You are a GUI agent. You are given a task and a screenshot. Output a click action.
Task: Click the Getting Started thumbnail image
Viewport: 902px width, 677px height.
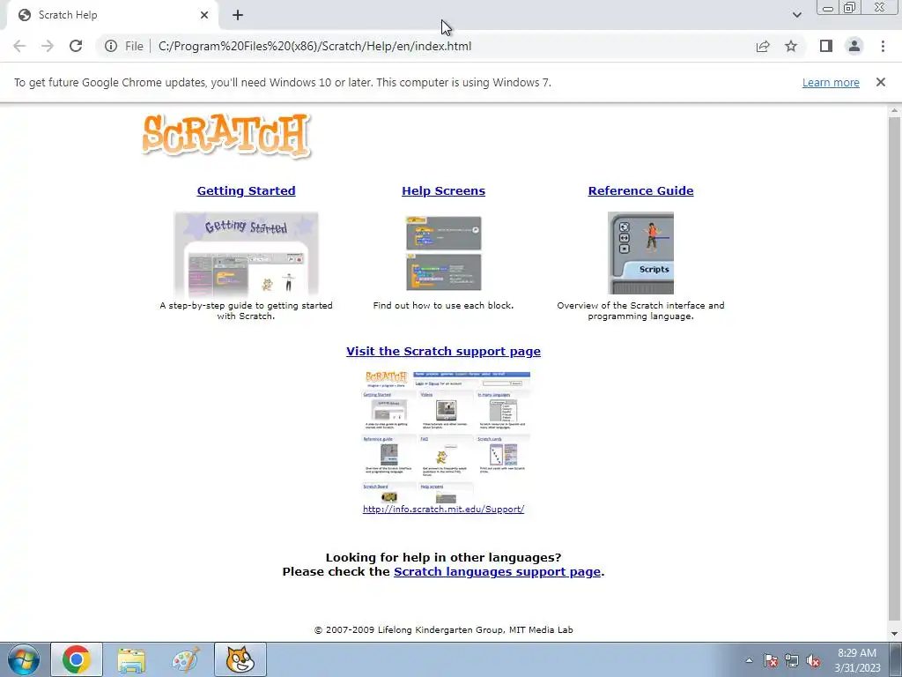tap(247, 254)
